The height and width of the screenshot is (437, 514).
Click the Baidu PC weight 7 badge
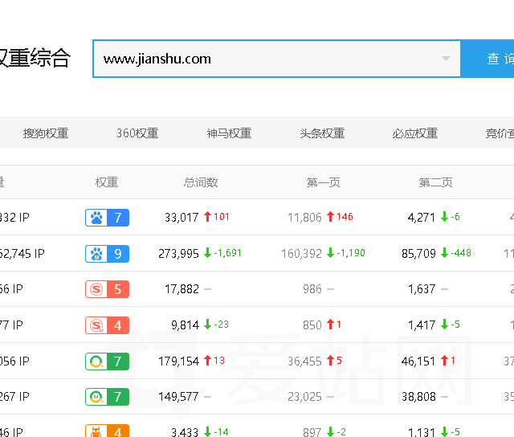107,218
